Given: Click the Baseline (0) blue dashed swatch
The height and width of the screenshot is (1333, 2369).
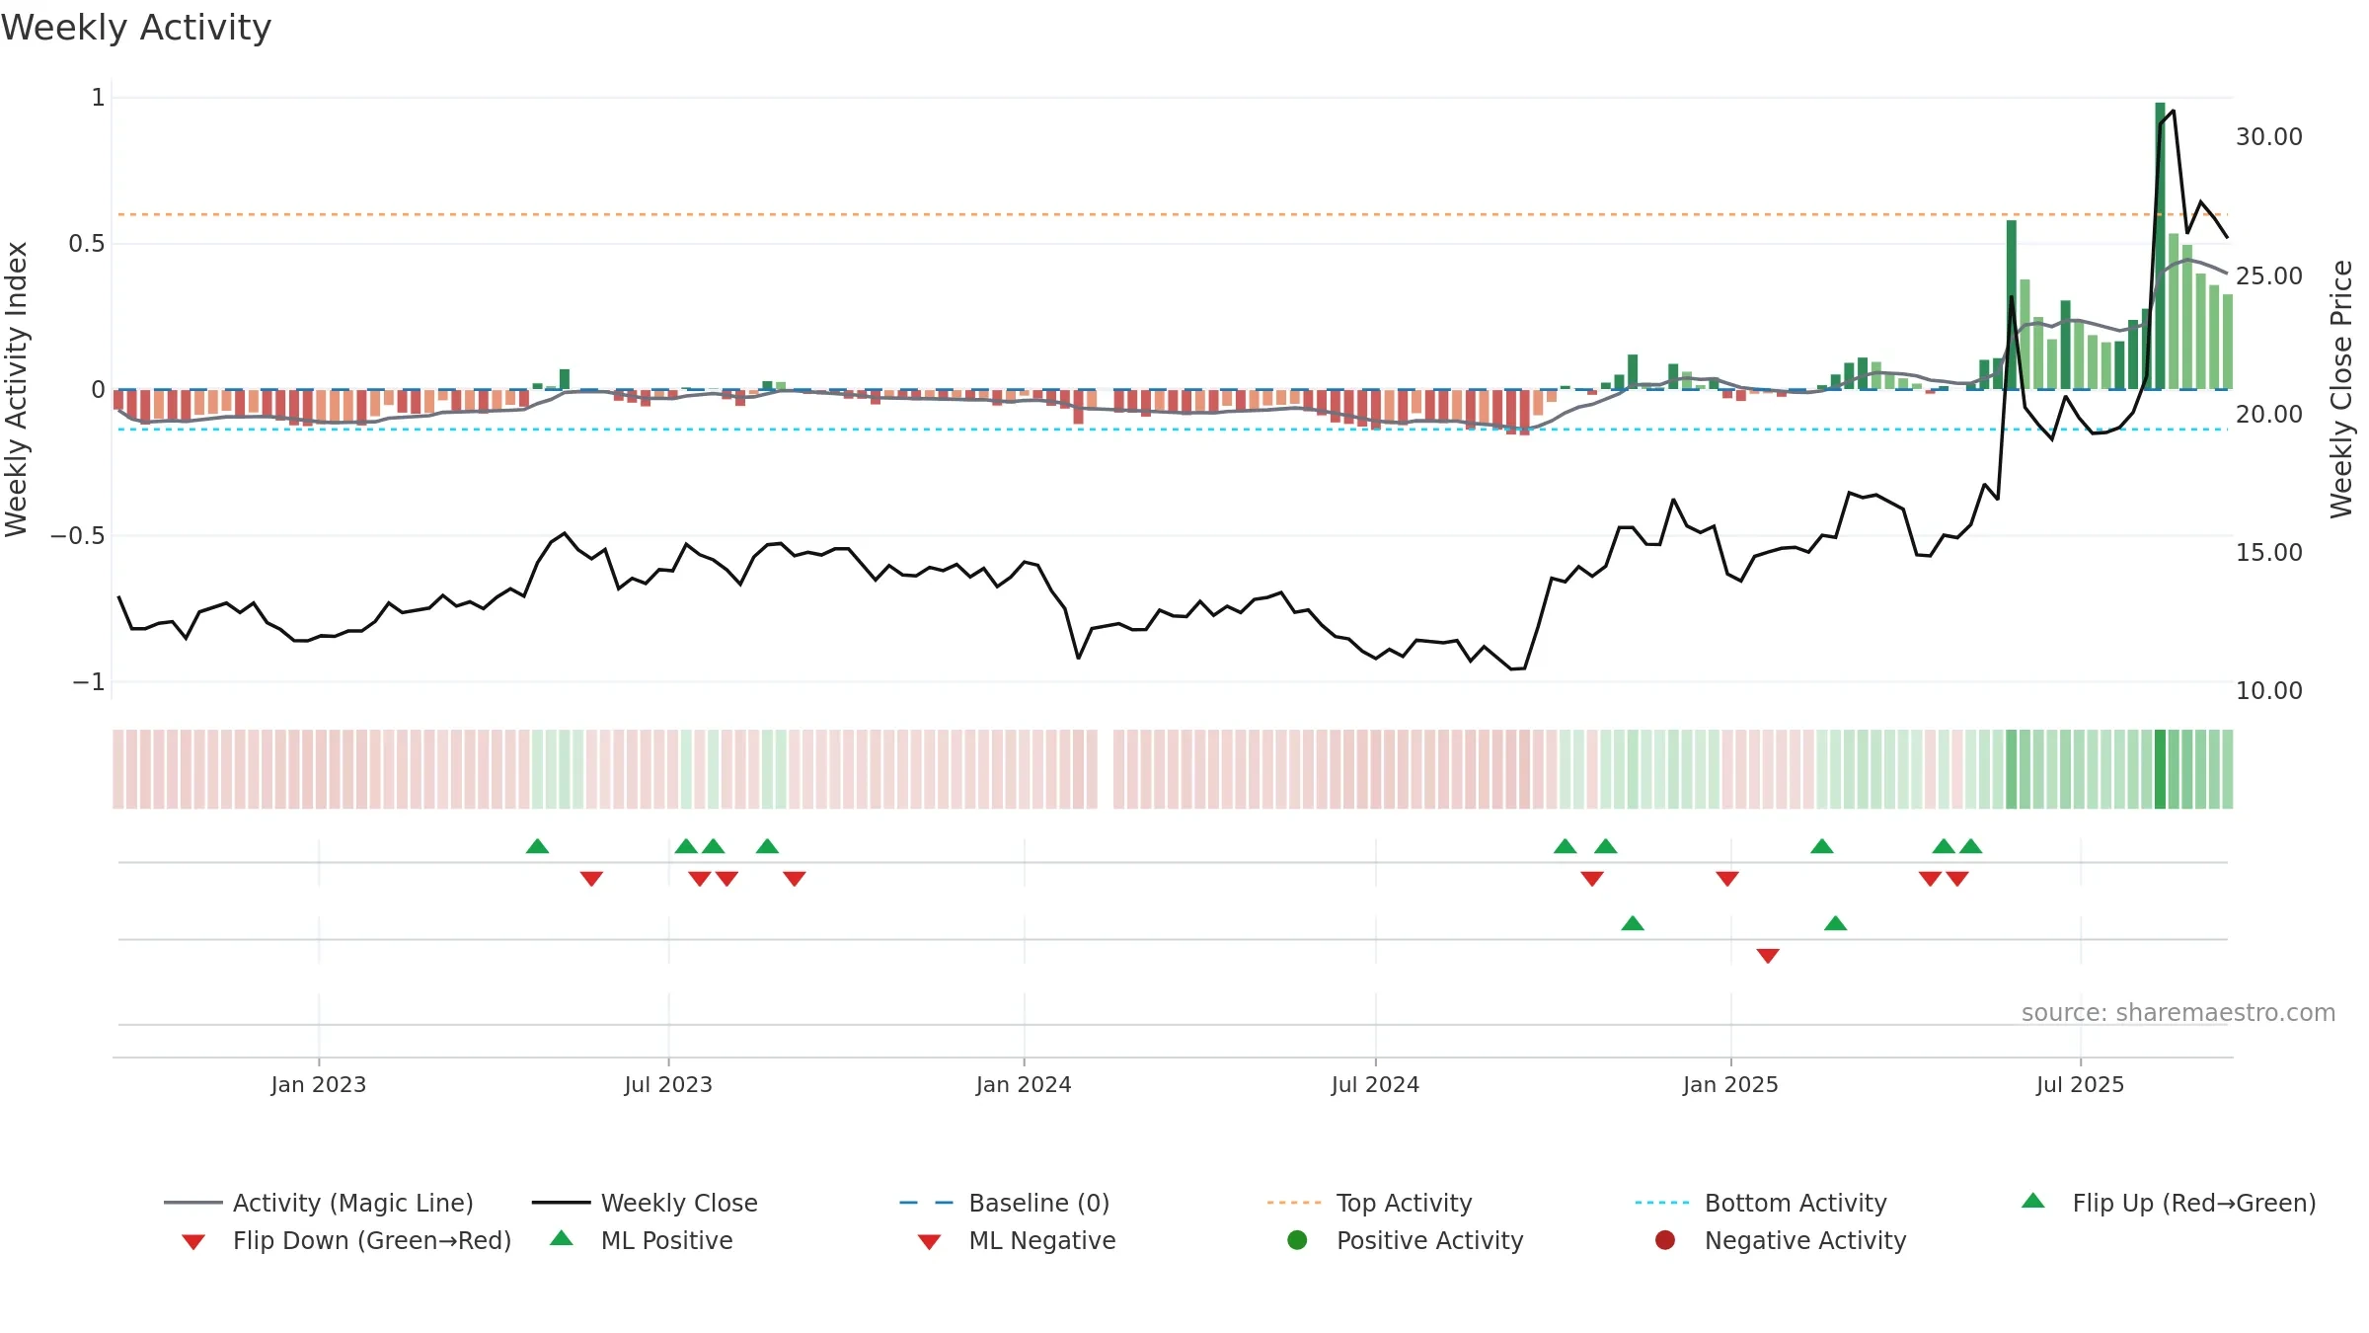Looking at the screenshot, I should (x=927, y=1203).
